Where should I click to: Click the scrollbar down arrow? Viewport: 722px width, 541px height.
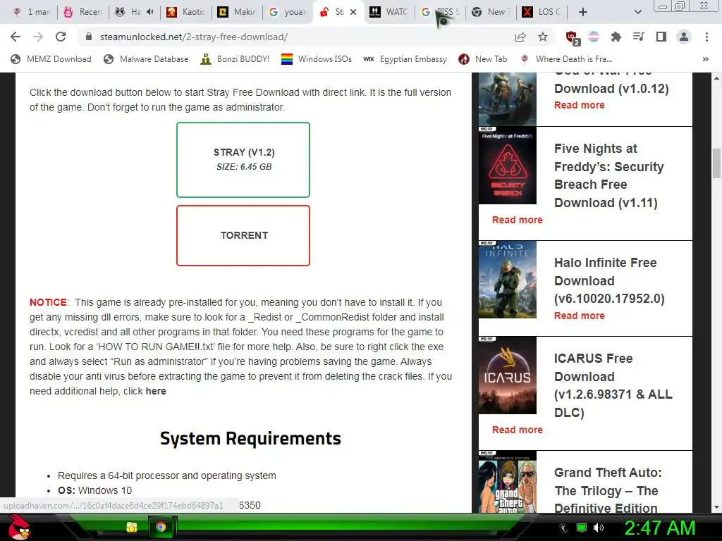pyautogui.click(x=716, y=507)
